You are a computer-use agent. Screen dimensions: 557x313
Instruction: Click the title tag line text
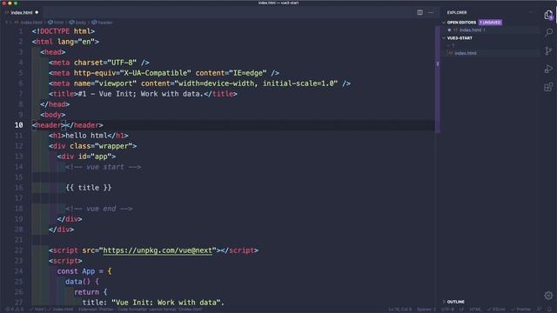pos(143,94)
